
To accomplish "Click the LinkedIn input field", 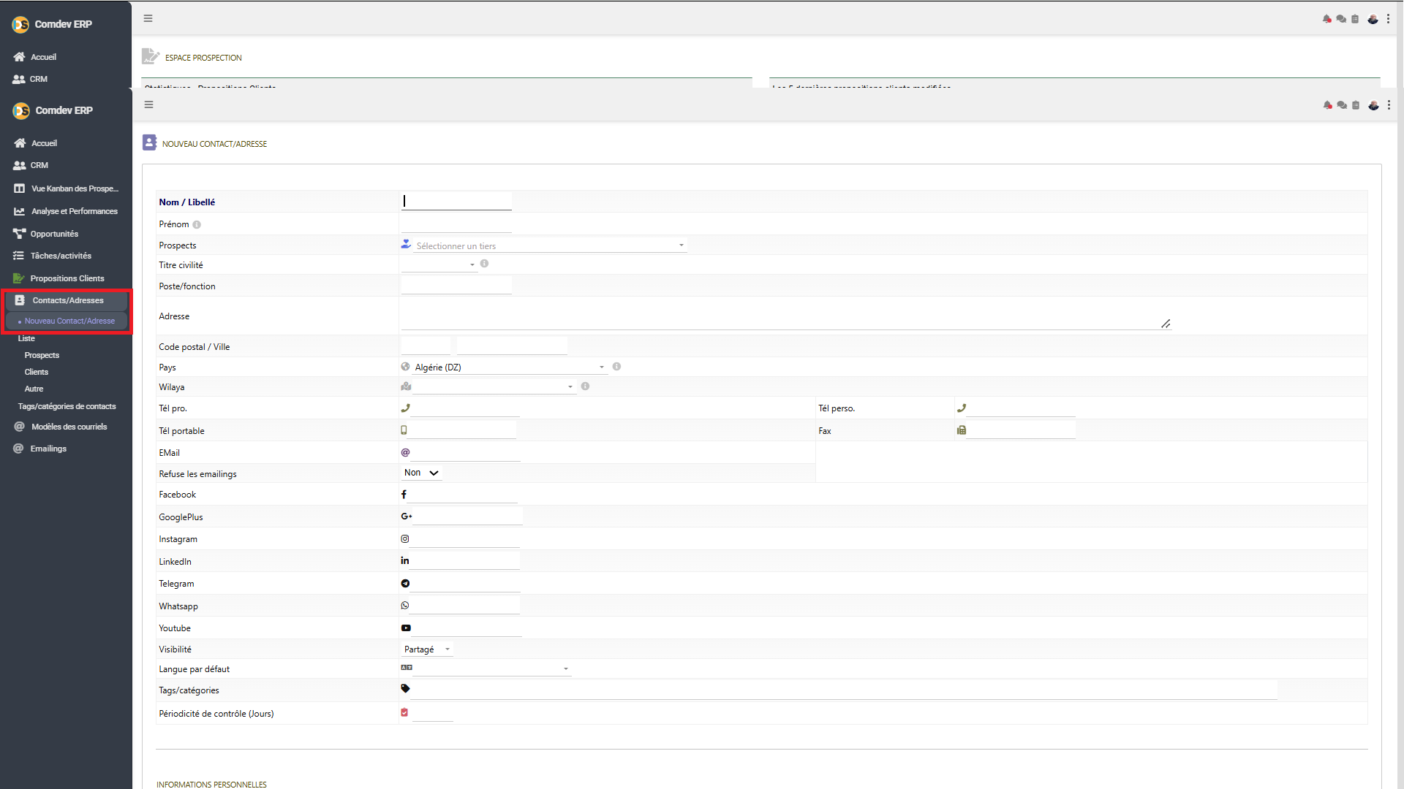I will [465, 561].
